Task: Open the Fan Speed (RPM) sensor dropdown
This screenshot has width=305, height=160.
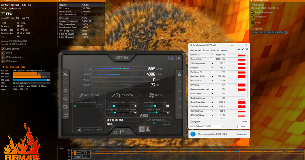Action: pyautogui.click(x=212, y=77)
